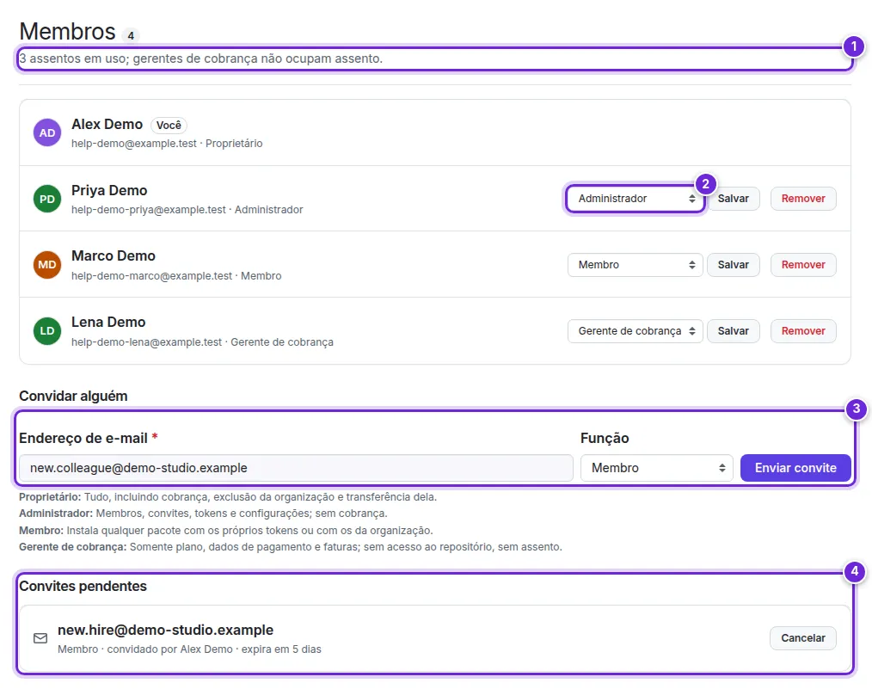The width and height of the screenshot is (872, 689).
Task: Click the Você badge next to Alex Demo
Action: pos(169,125)
